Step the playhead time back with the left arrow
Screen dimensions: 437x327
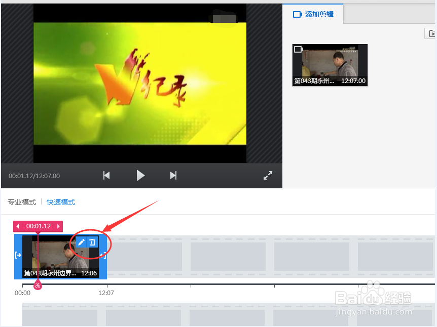pos(18,226)
